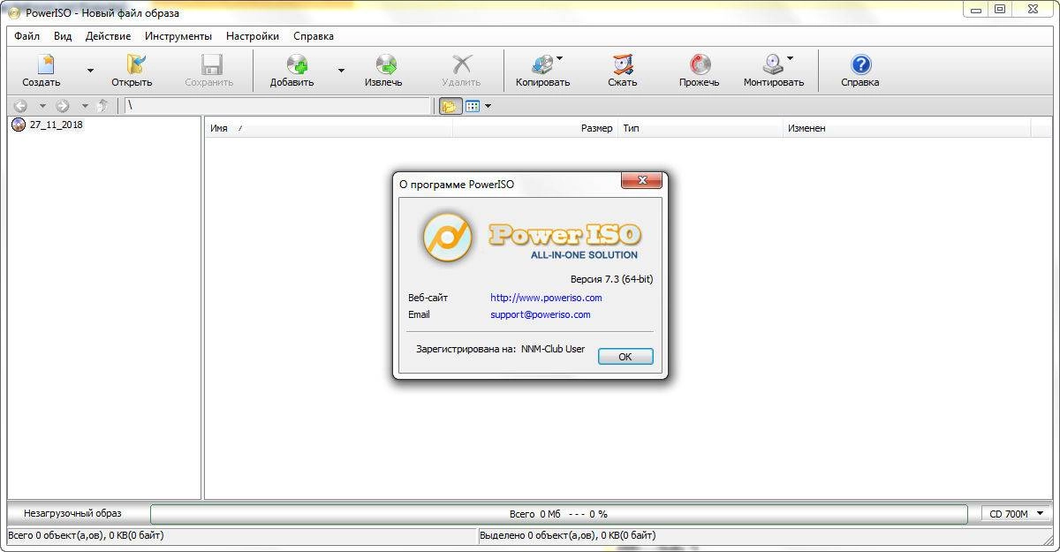Close the О программе PowerISO dialog
Screen dimensions: 1060x552
pyautogui.click(x=642, y=181)
